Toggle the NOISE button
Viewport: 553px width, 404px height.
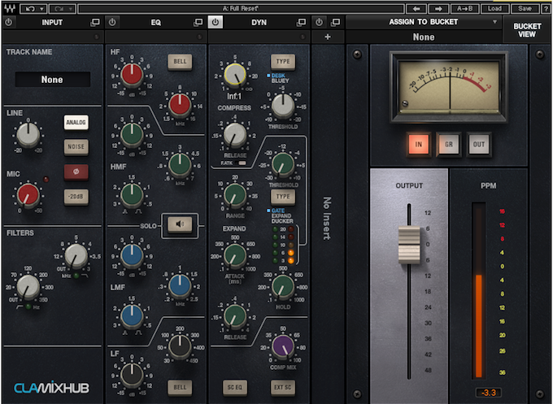click(76, 146)
